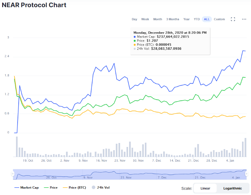Show the Month time range
Viewport: 251px width, 195px height.
tap(158, 19)
